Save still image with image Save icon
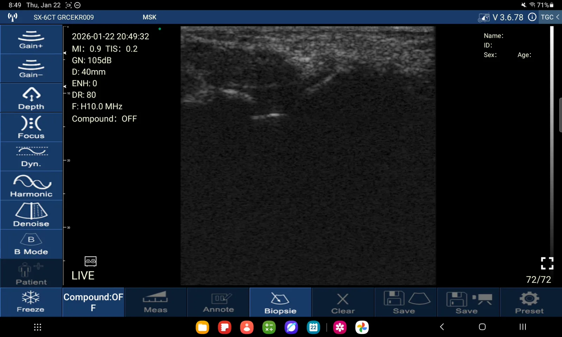The image size is (562, 337). 405,302
